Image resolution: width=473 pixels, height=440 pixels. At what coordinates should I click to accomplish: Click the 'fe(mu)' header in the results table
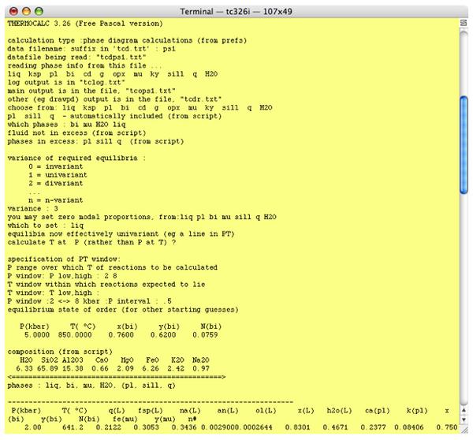click(125, 419)
